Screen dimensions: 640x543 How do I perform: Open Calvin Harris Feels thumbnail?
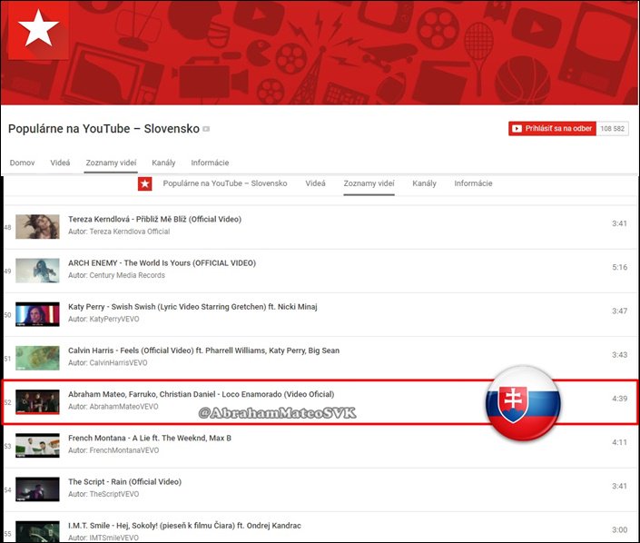pyautogui.click(x=37, y=358)
